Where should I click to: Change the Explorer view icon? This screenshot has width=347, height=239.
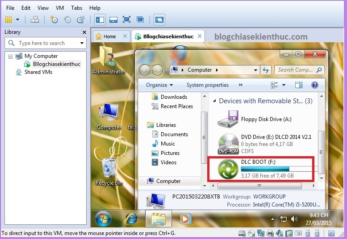click(x=274, y=85)
